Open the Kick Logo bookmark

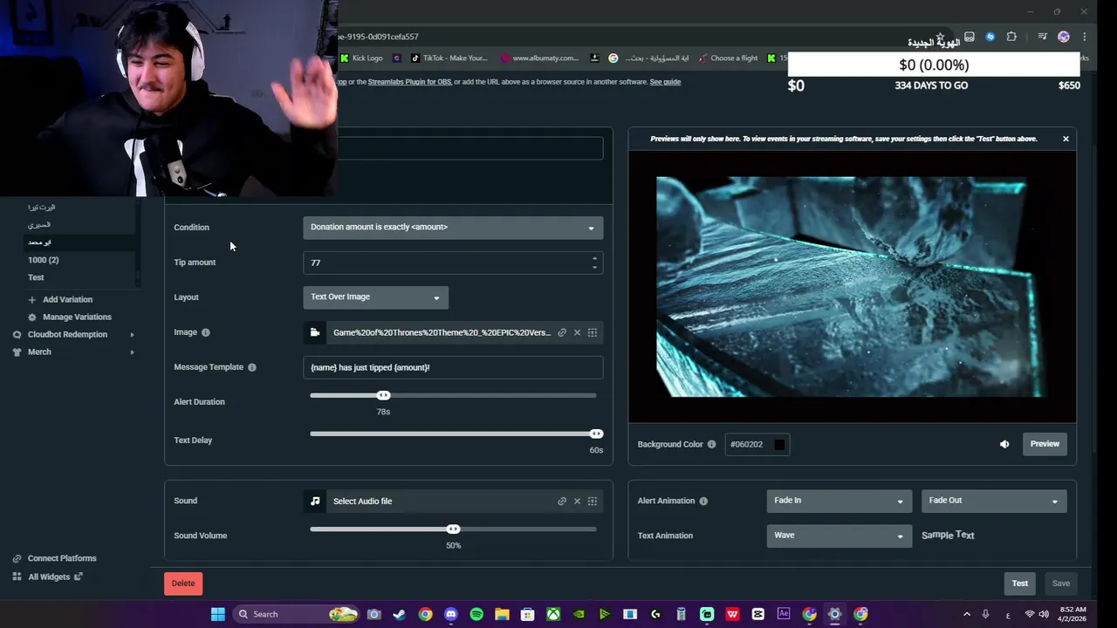(x=361, y=58)
